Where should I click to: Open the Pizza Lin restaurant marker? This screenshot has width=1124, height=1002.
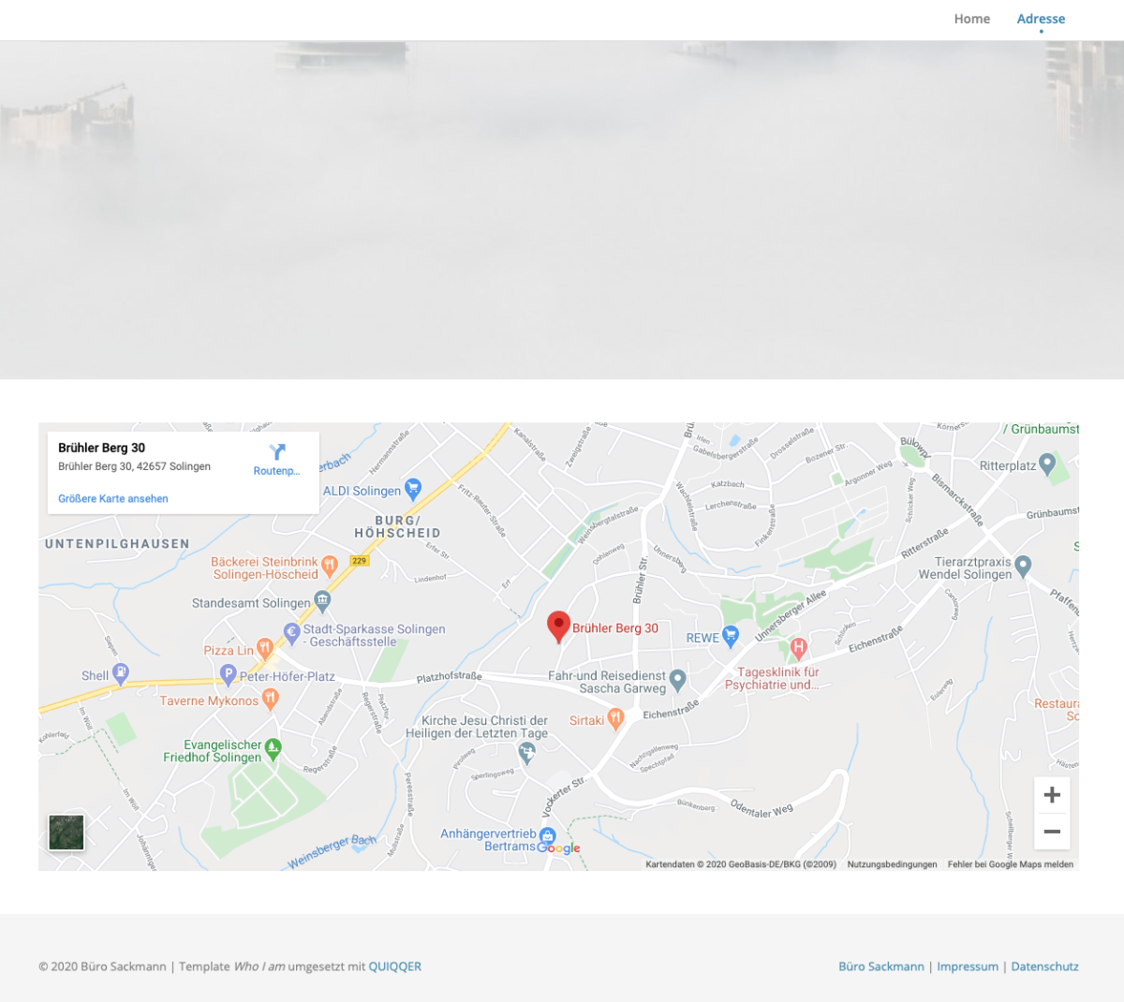(x=265, y=648)
